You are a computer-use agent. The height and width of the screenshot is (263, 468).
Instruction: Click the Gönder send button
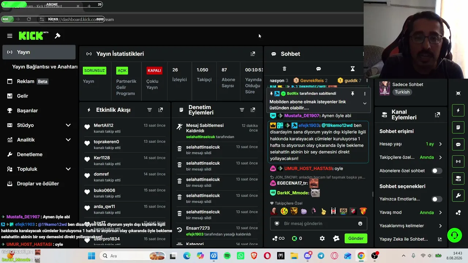pyautogui.click(x=356, y=239)
